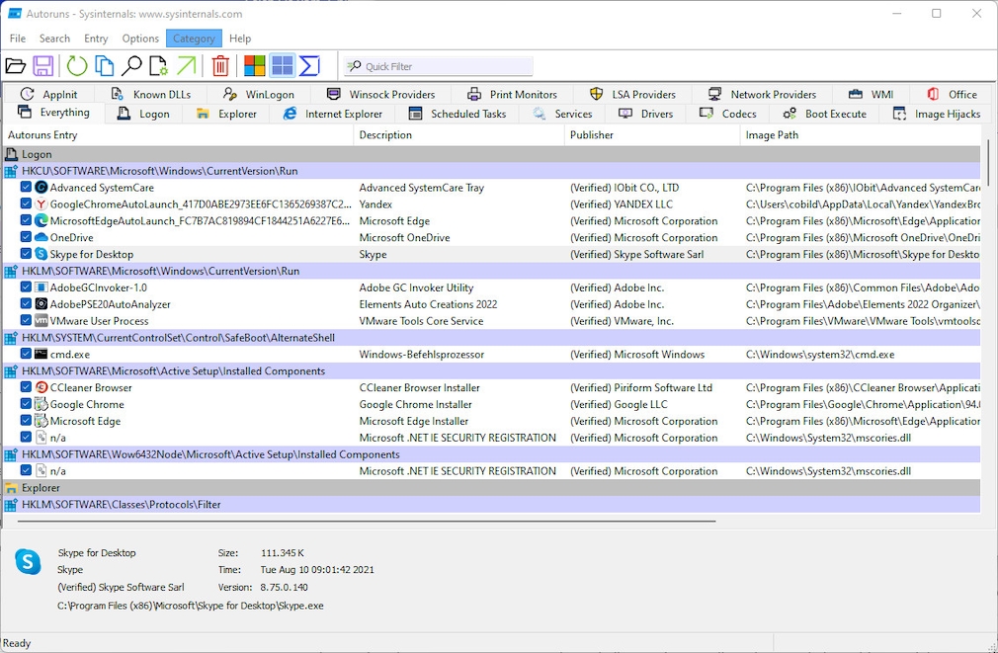998x653 pixels.
Task: Click the Delete entry trash icon
Action: pyautogui.click(x=219, y=65)
